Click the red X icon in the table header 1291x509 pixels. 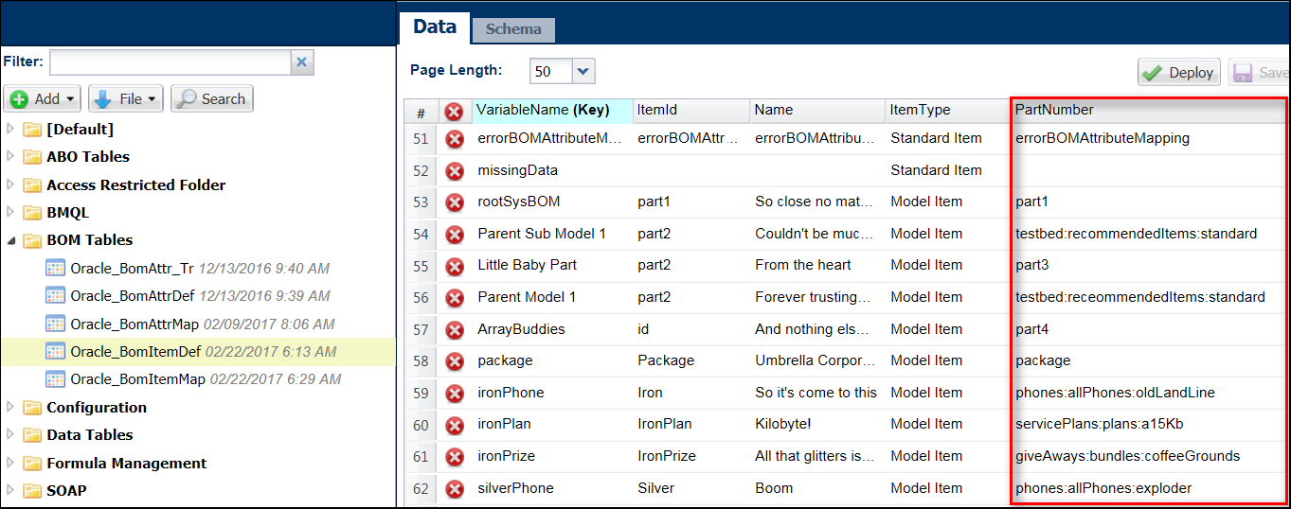coord(455,112)
